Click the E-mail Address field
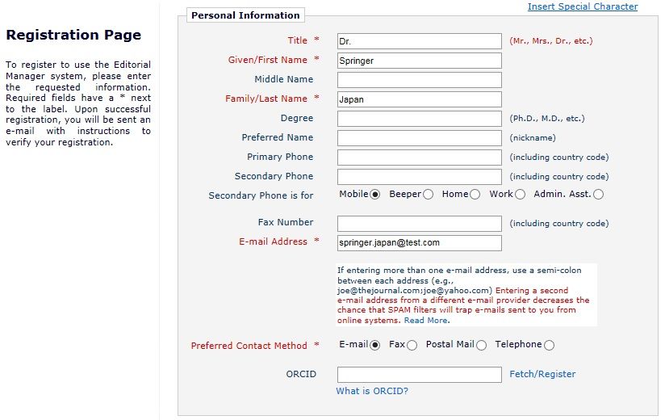Viewport: 665px width, 420px height. pyautogui.click(x=420, y=243)
